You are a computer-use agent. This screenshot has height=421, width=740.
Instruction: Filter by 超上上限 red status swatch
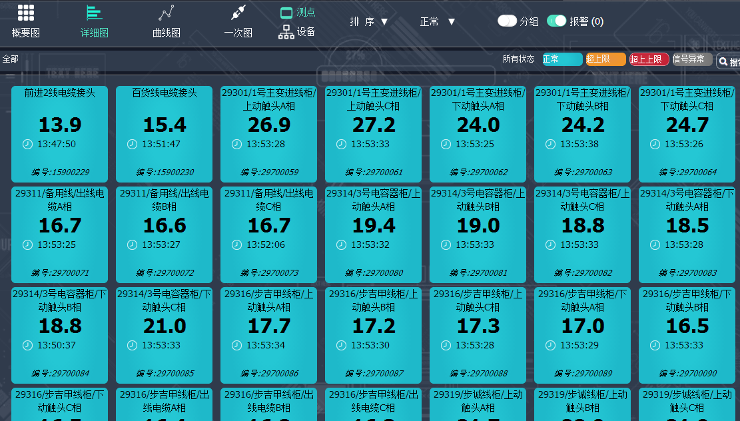click(x=649, y=59)
